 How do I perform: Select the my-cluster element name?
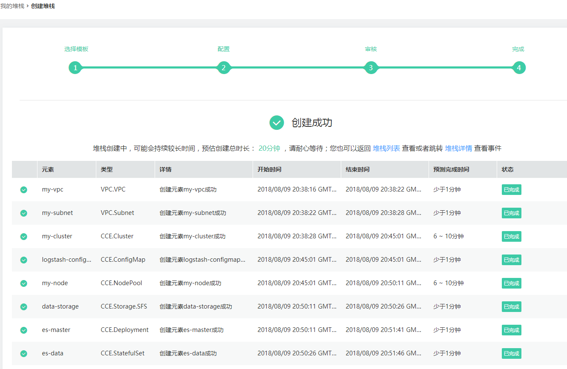point(57,236)
